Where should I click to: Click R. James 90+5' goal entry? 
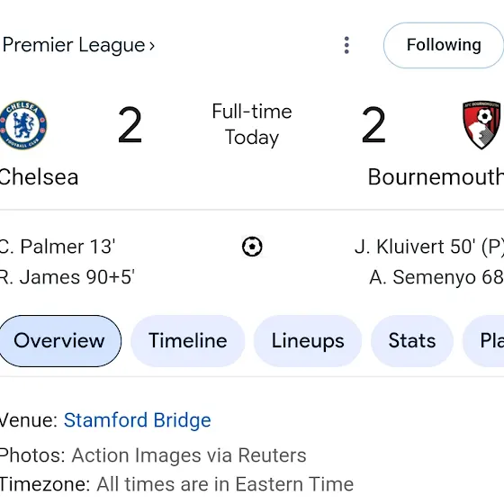click(67, 277)
